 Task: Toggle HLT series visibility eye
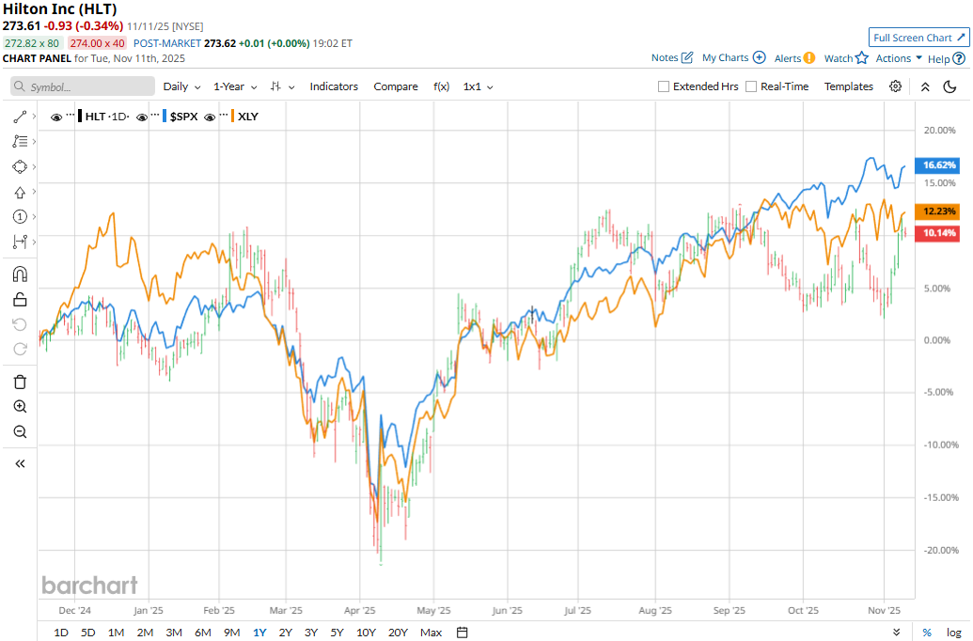click(56, 117)
